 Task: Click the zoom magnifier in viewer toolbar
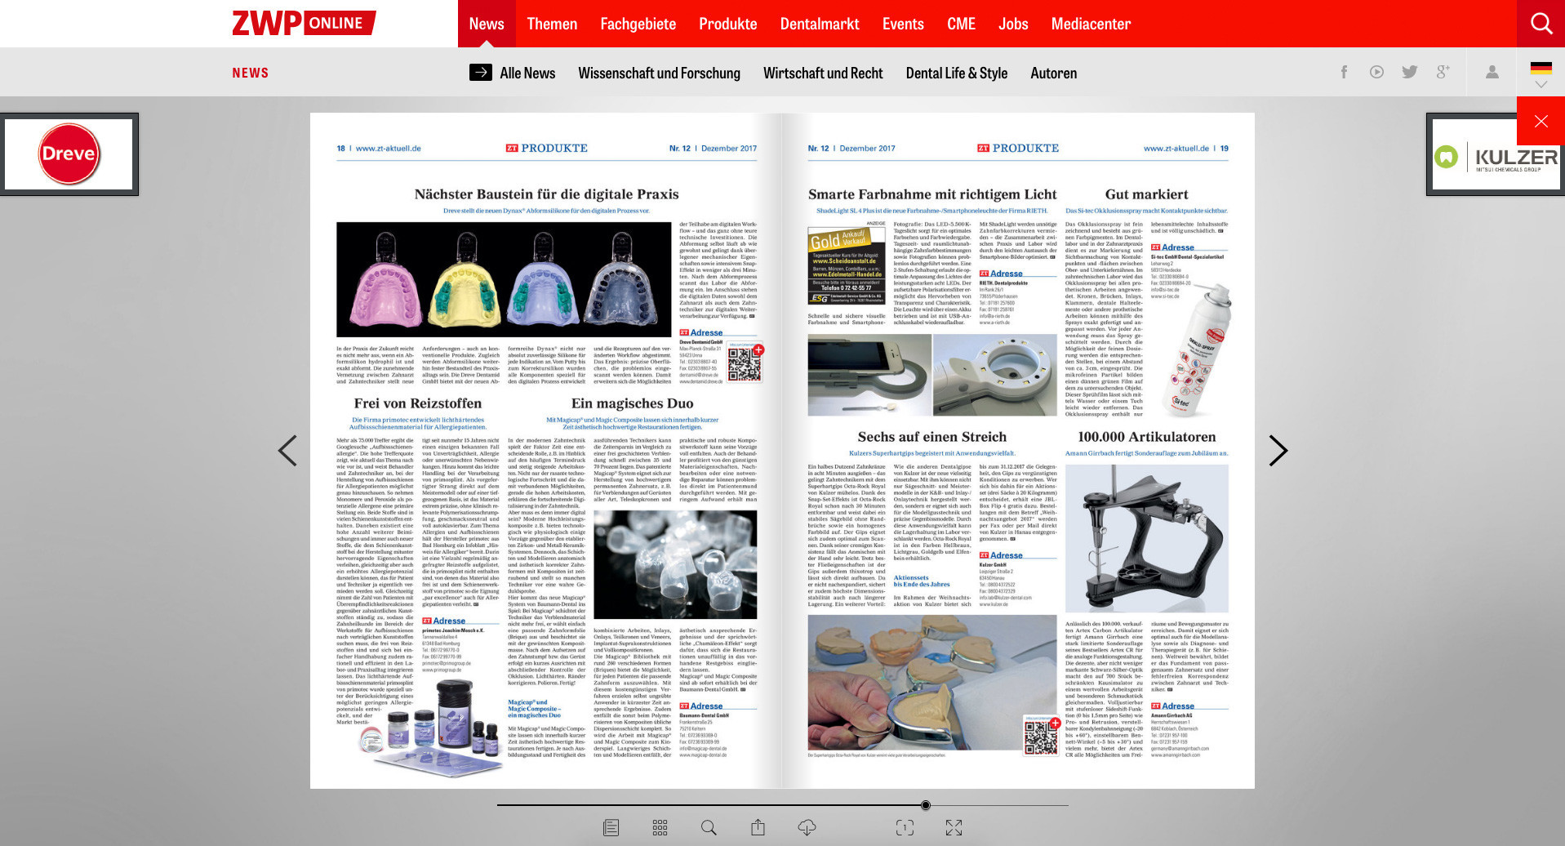(x=709, y=828)
